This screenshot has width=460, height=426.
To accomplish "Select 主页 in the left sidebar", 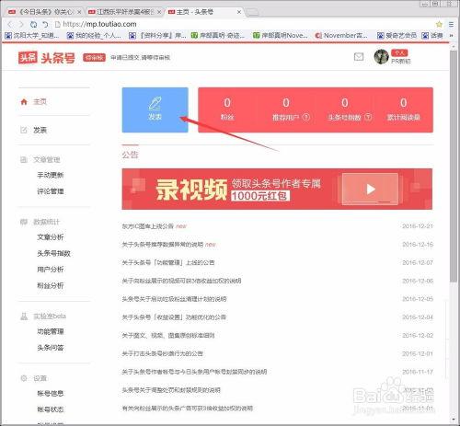I will click(40, 102).
